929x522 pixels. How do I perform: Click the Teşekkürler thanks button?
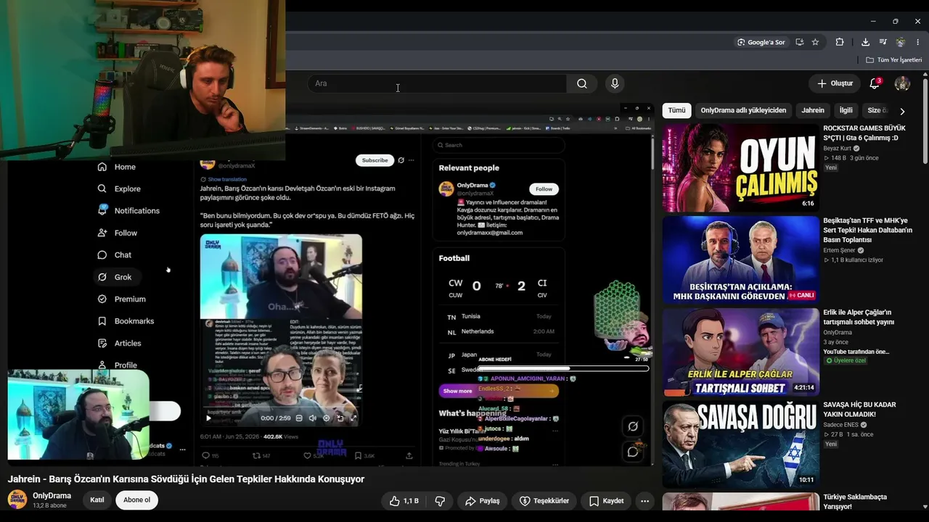coord(544,501)
